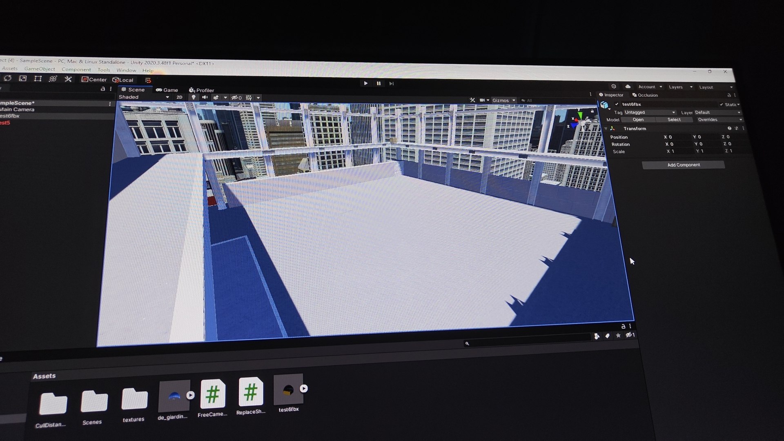Open the scene effects dropdown arrow
Screen dimensions: 784x441
[x=225, y=98]
